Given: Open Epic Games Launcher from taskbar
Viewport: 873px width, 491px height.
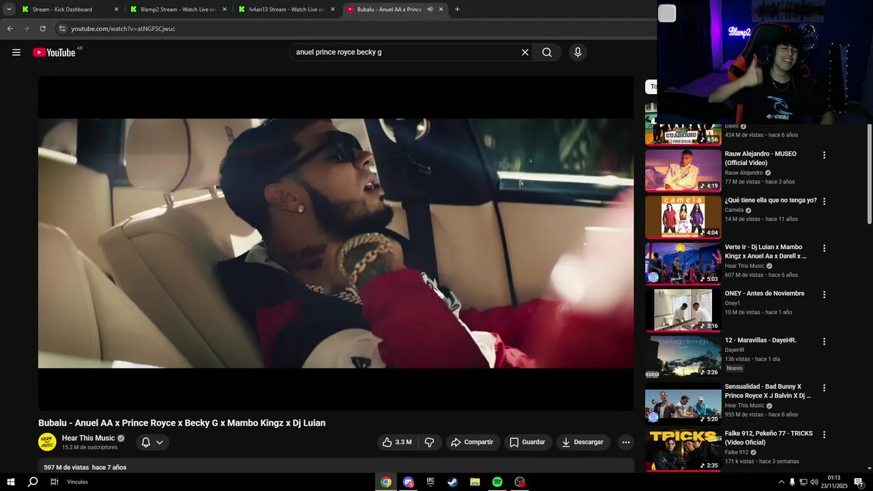Looking at the screenshot, I should tap(430, 482).
